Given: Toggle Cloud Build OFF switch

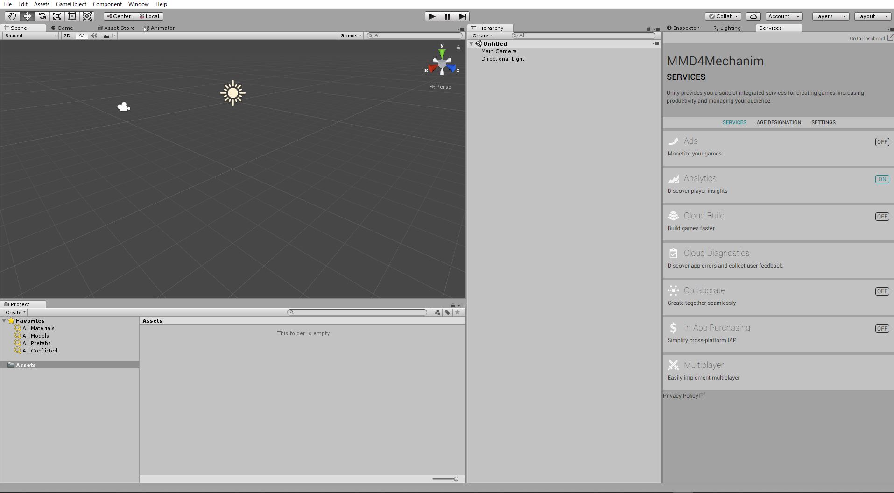Looking at the screenshot, I should point(882,217).
